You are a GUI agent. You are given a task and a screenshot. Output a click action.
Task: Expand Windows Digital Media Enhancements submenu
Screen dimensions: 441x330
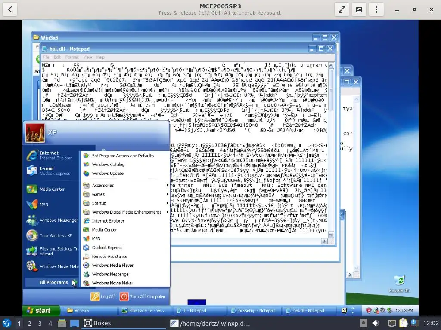coord(125,212)
